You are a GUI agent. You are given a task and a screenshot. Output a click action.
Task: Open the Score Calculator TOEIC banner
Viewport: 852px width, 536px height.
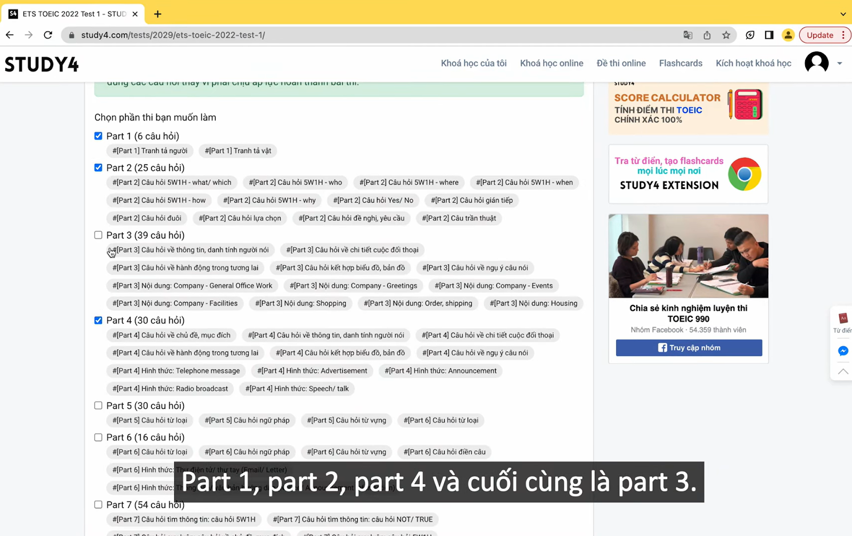click(x=689, y=108)
